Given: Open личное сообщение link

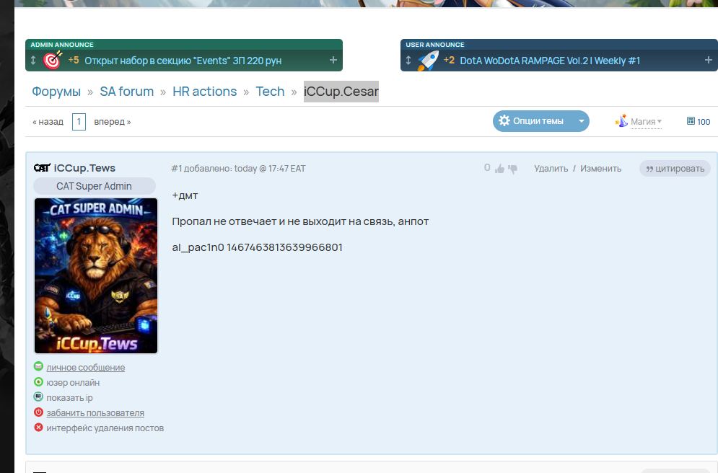Looking at the screenshot, I should 86,367.
